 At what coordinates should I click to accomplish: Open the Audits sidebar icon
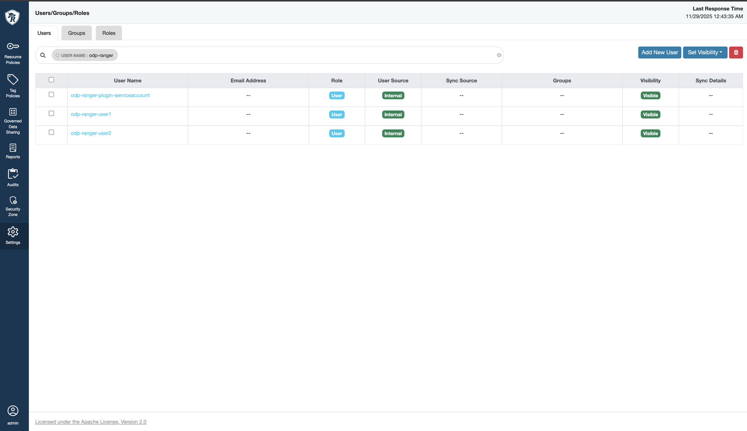point(13,177)
